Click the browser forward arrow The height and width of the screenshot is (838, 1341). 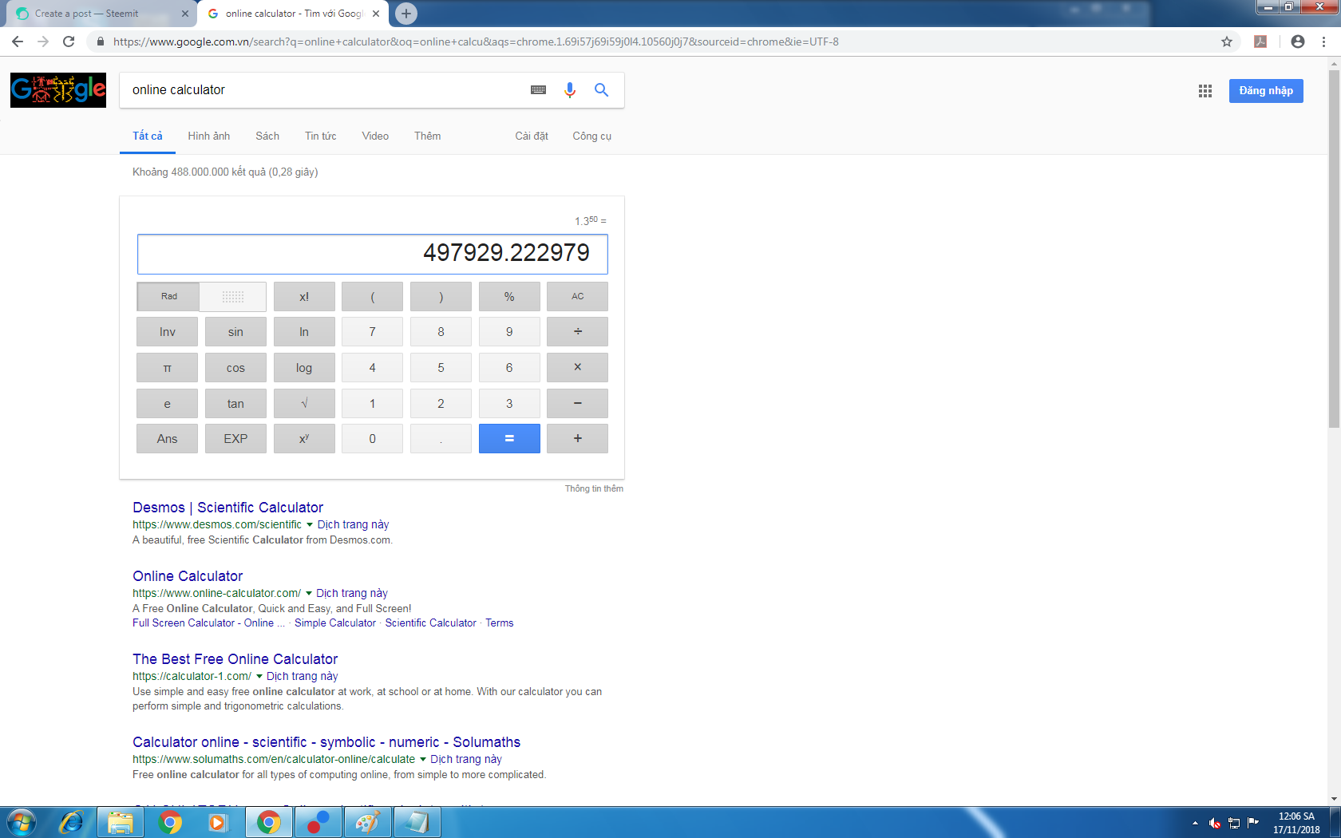(x=43, y=42)
